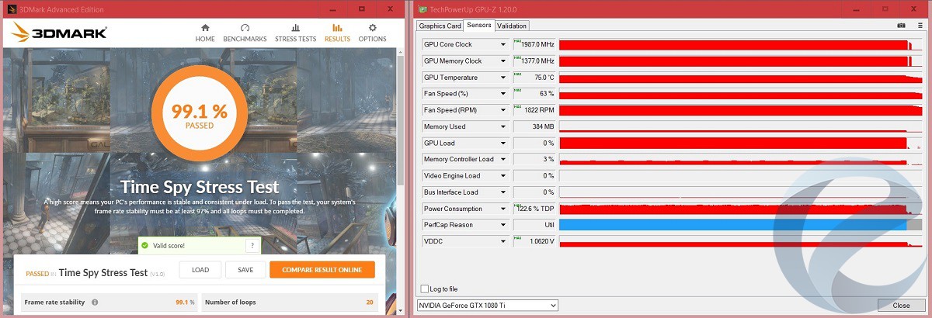Image resolution: width=932 pixels, height=318 pixels.
Task: Click the GPU Temperature red graph
Action: pyautogui.click(x=740, y=78)
